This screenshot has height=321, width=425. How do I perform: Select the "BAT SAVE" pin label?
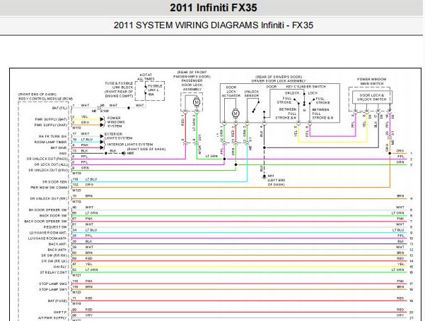click(x=59, y=147)
